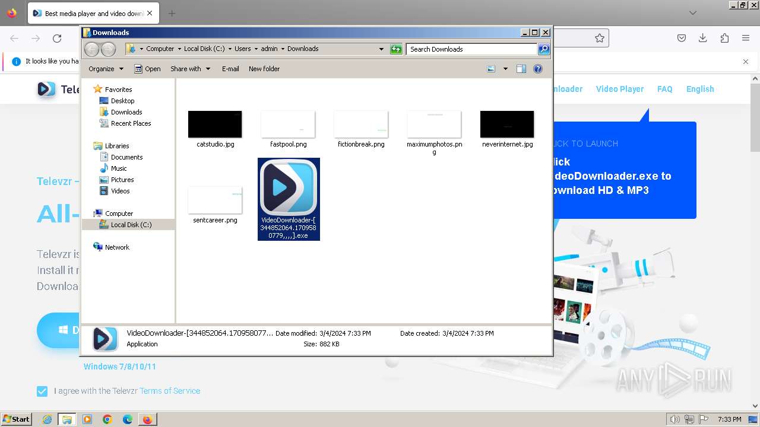Click admin in the address breadcrumb

[x=269, y=49]
